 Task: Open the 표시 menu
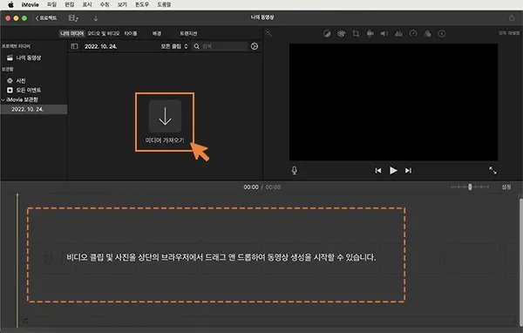pyautogui.click(x=86, y=4)
